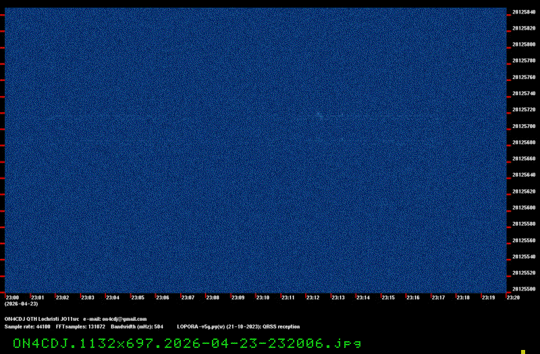The width and height of the screenshot is (540, 354).
Task: Click the LOPORA-v5g.py(w) QRSS reception text
Action: pos(238,327)
